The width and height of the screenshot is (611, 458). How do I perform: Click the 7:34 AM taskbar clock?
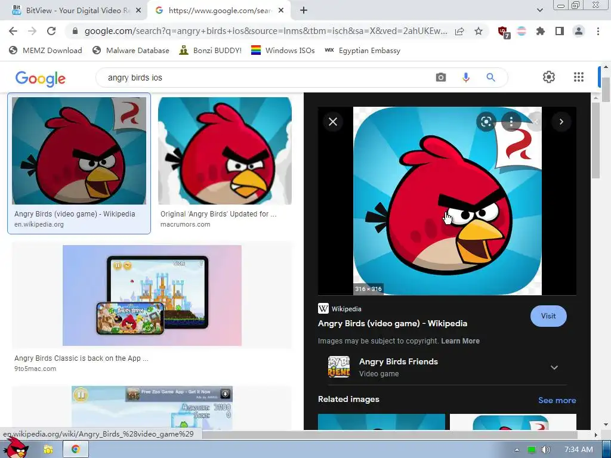click(578, 450)
